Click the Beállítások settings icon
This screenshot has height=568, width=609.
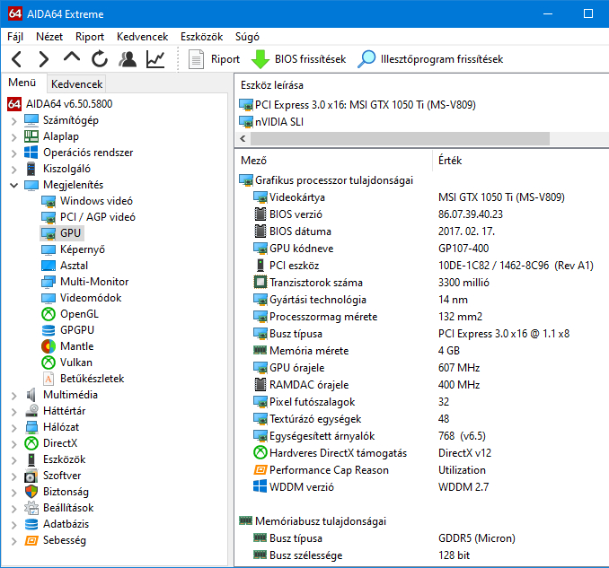(31, 508)
